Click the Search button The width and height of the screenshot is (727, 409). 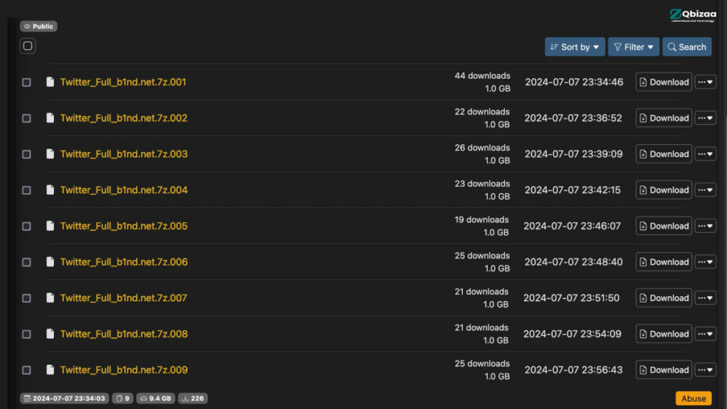pos(687,47)
